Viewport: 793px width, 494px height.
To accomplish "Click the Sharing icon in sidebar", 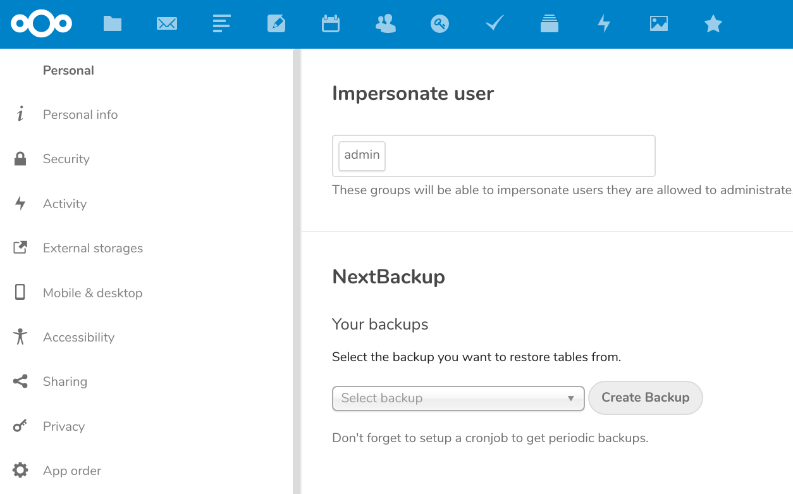I will (x=20, y=381).
